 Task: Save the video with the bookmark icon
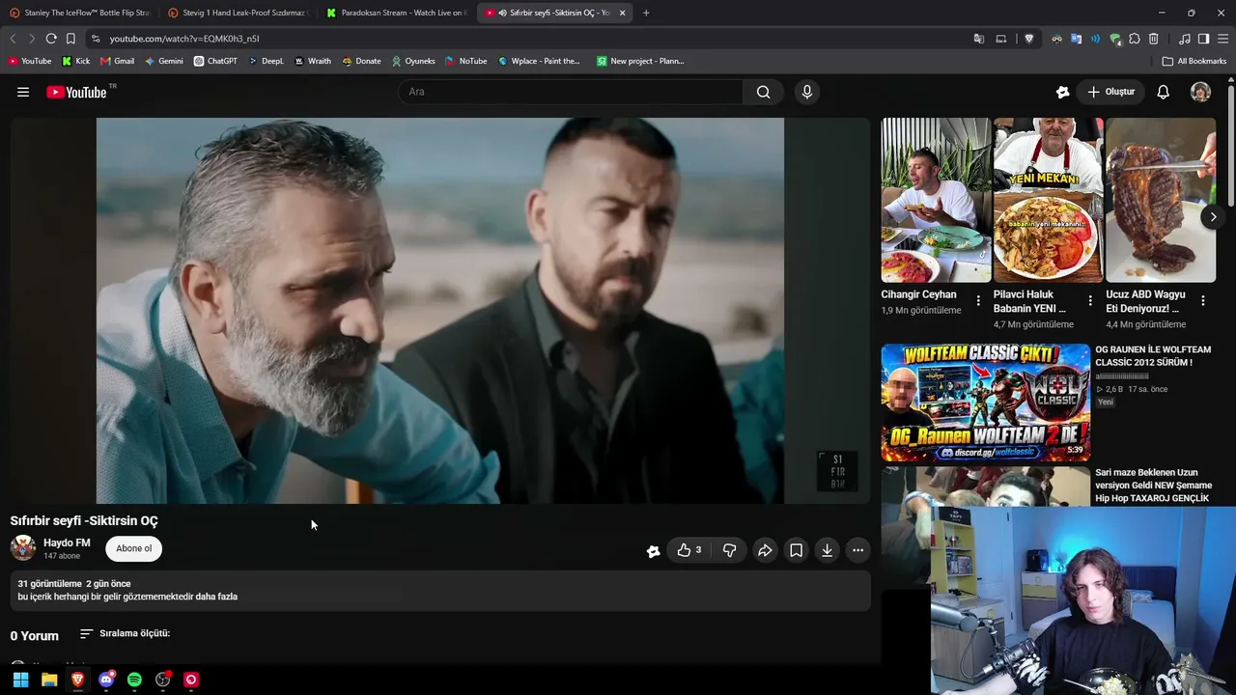796,550
